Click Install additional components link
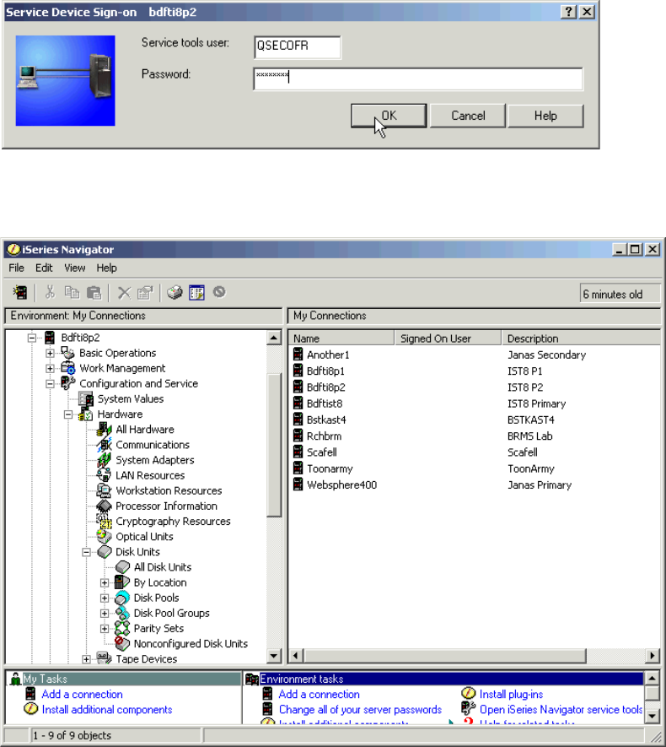The image size is (666, 747). point(107,709)
